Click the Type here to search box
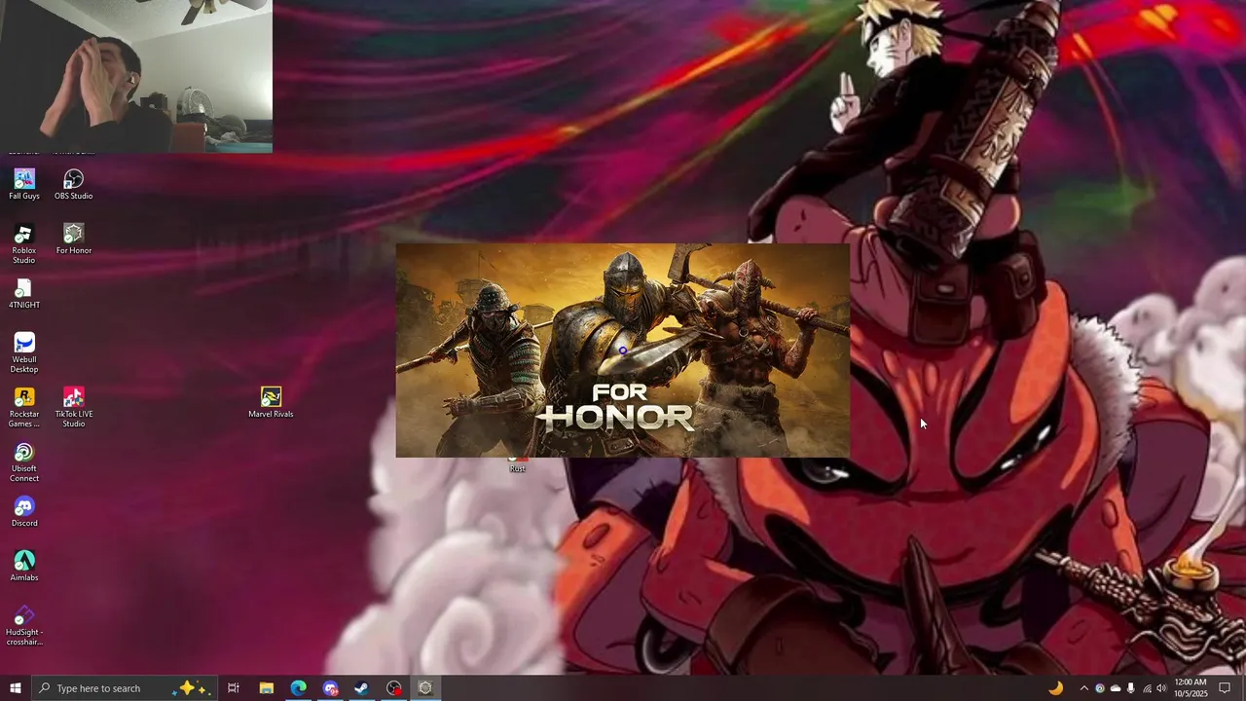Screen dimensions: 1246x701 (125, 688)
